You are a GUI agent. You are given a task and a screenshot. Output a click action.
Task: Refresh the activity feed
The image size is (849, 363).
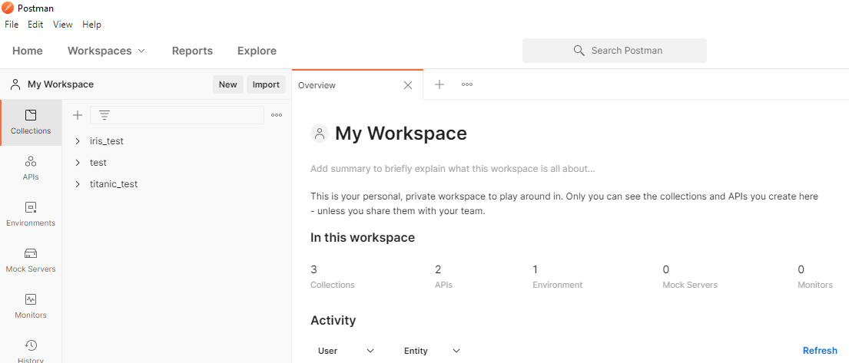(820, 351)
